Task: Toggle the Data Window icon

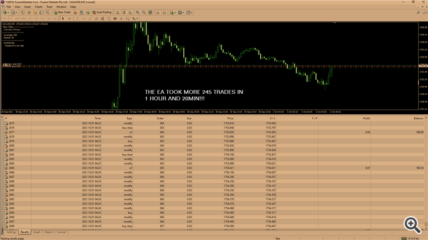Action: tap(29, 13)
